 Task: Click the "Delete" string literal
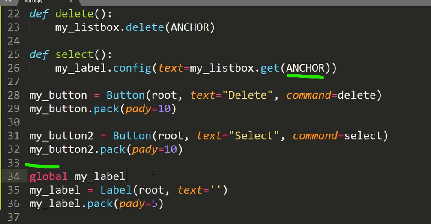point(248,95)
